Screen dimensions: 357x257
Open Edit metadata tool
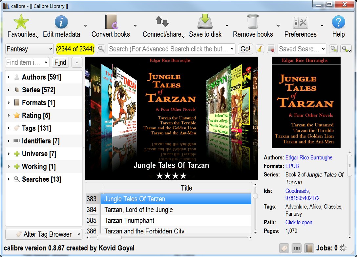coord(61,22)
